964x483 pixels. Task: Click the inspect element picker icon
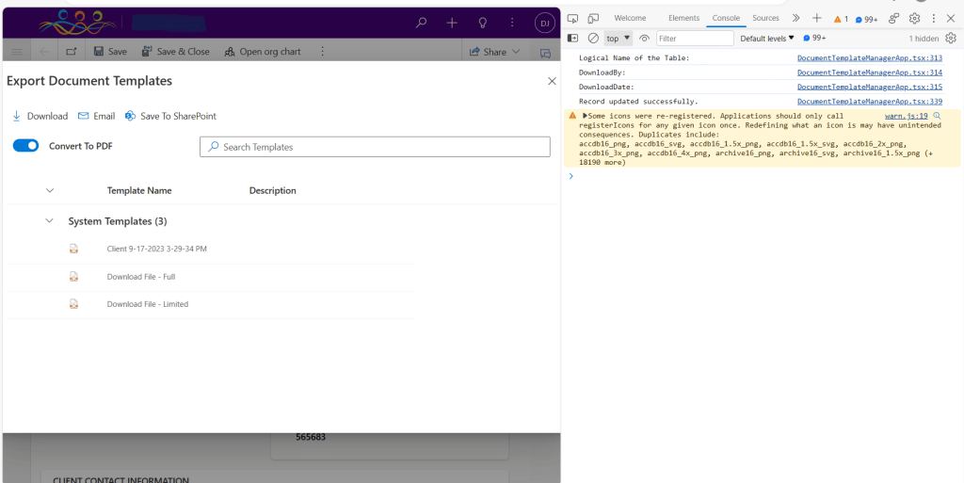[x=572, y=18]
